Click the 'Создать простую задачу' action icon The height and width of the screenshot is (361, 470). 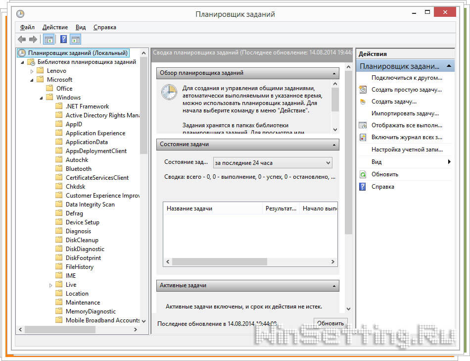tap(363, 90)
